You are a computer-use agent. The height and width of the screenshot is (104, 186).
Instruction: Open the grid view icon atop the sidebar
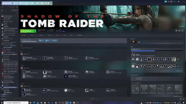pyautogui.click(x=17, y=7)
